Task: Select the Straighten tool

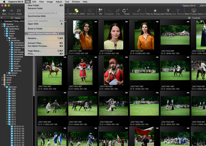Action: pyautogui.click(x=109, y=11)
